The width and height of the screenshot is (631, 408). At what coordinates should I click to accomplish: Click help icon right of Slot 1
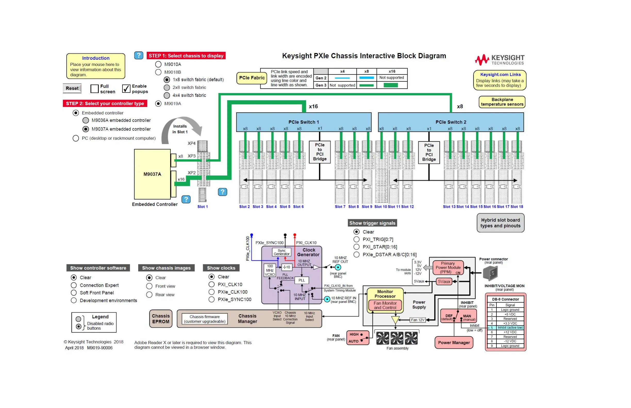pos(222,192)
